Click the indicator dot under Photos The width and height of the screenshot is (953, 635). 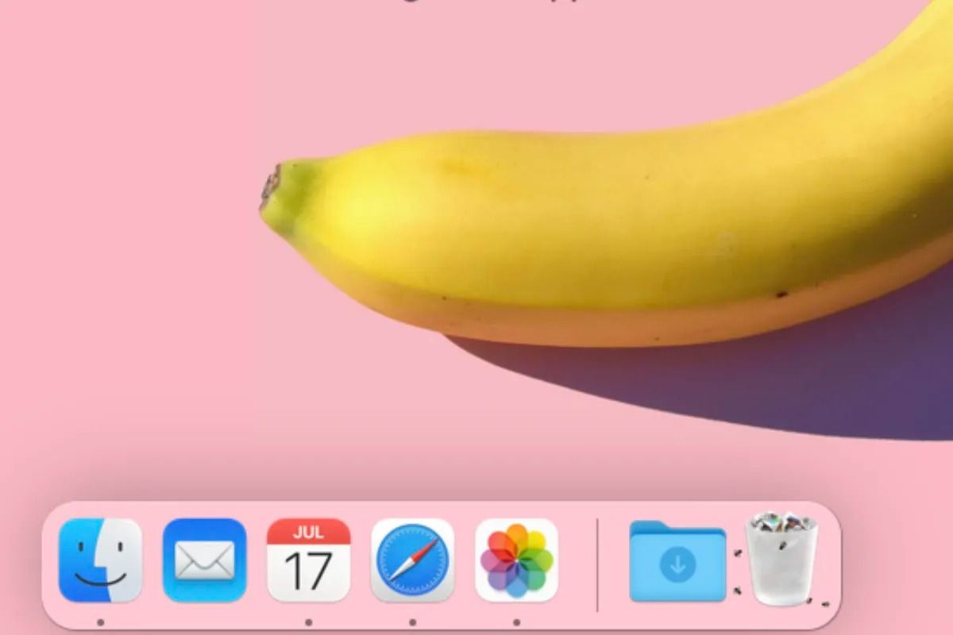point(517,621)
